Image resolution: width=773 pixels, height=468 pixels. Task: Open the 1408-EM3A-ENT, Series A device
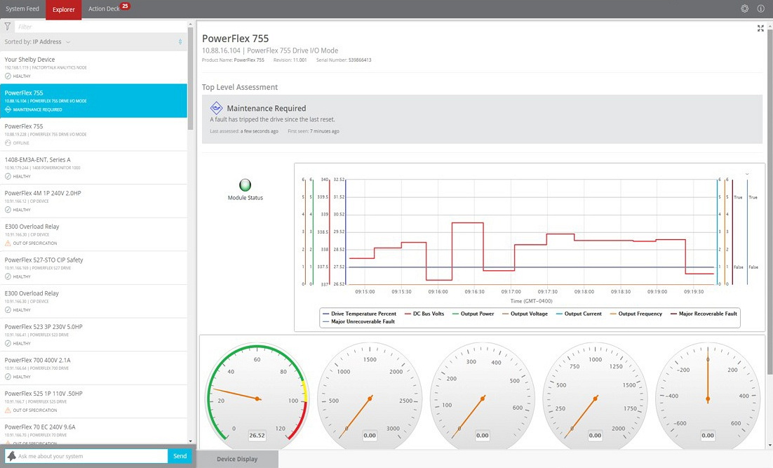pos(94,168)
